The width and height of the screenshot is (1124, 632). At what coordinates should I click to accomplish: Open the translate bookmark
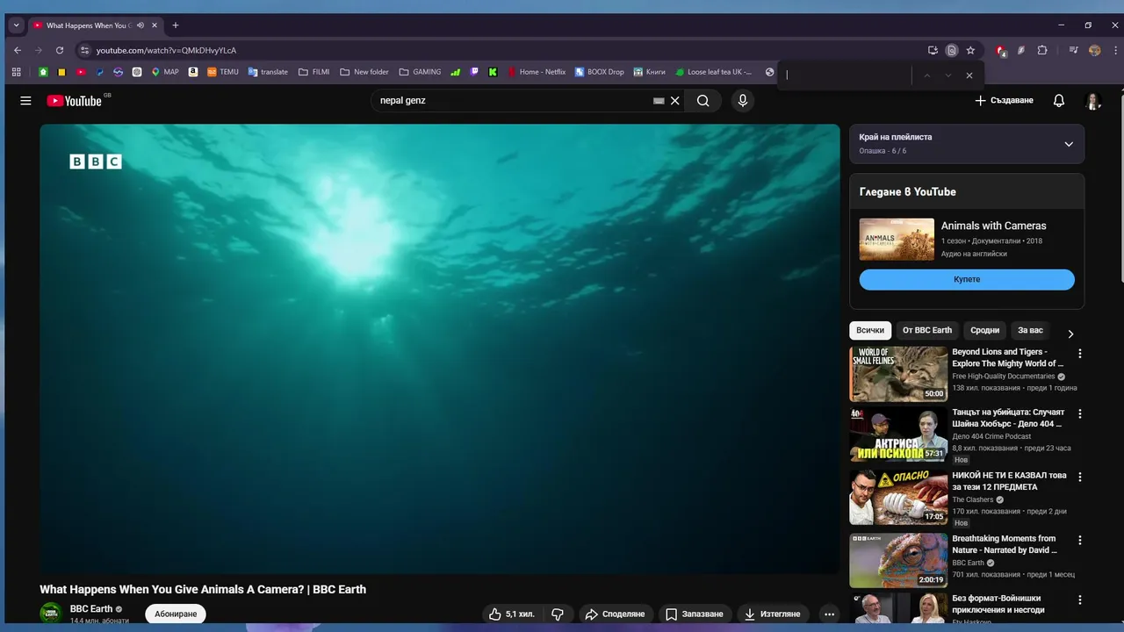pos(268,72)
